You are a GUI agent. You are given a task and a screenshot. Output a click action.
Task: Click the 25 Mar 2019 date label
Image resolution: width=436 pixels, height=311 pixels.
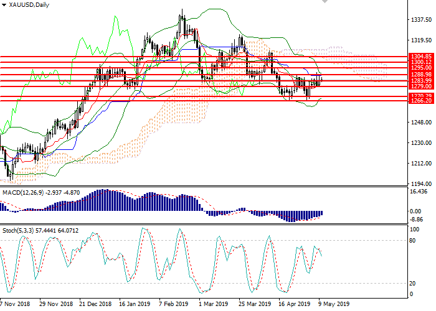click(x=255, y=305)
